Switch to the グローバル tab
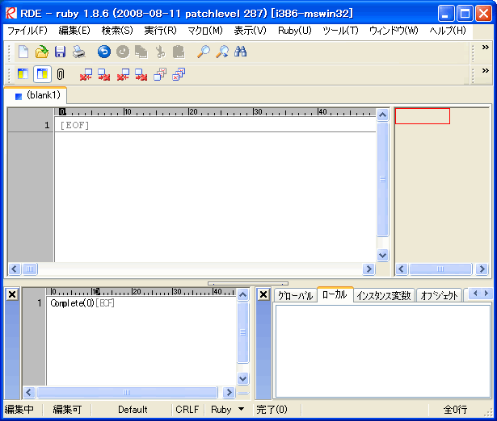This screenshot has height=421, width=497. [x=296, y=295]
